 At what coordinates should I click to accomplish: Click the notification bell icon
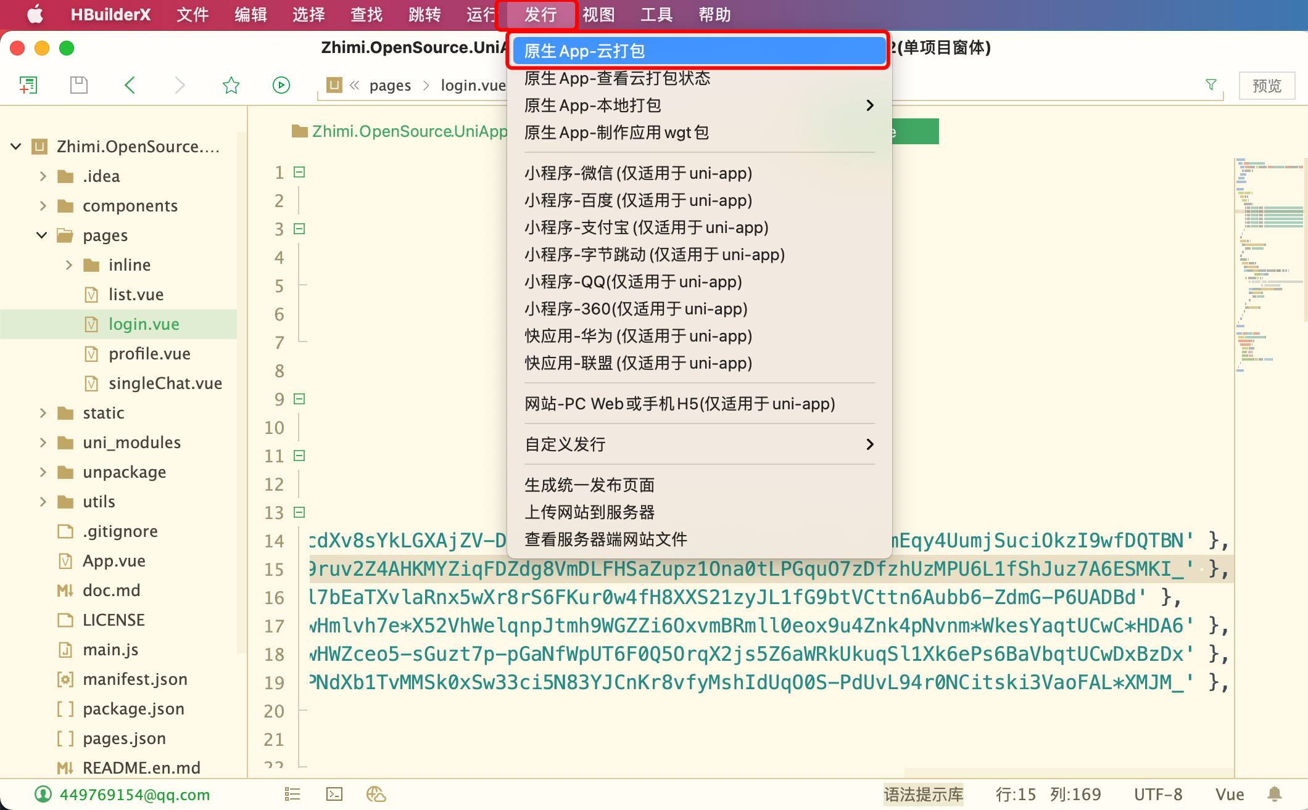click(1275, 794)
